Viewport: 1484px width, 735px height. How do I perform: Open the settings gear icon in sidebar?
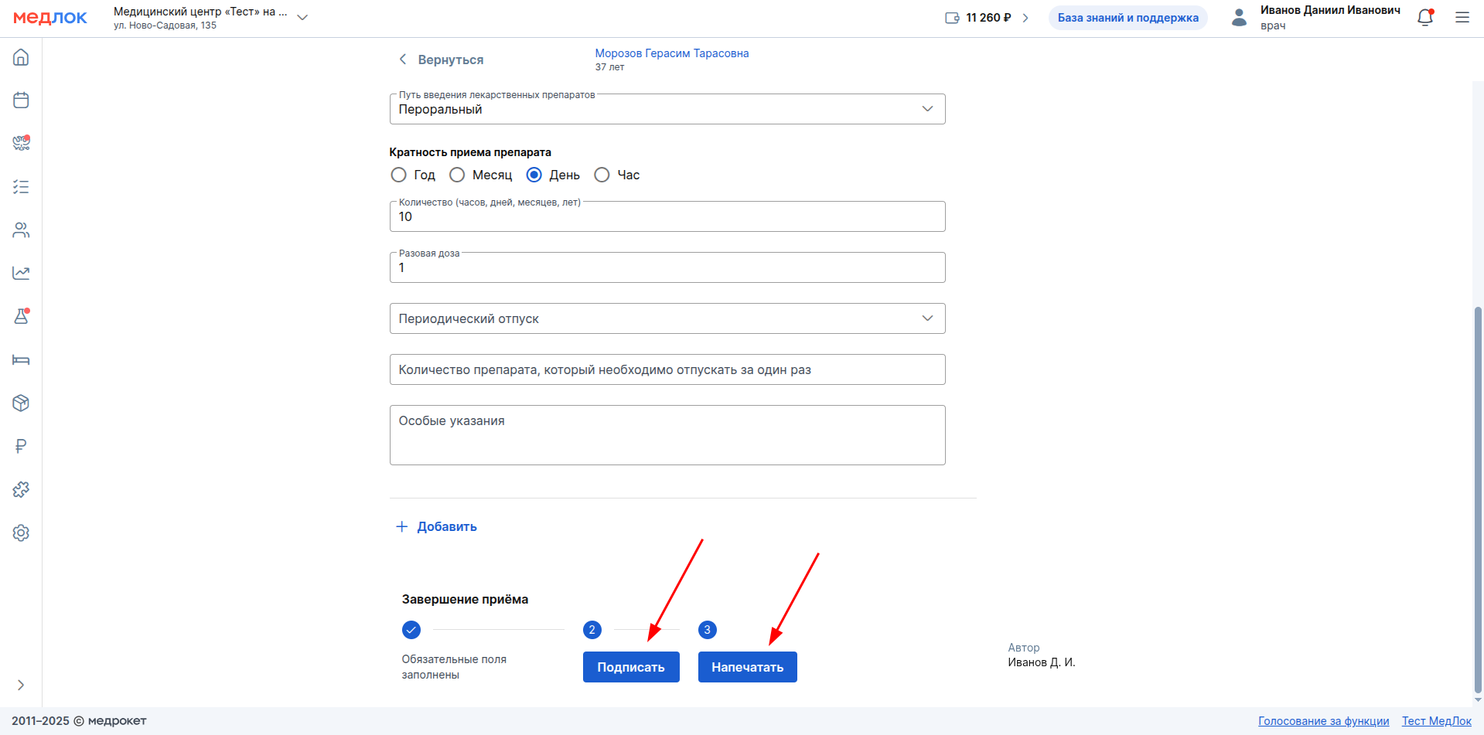coord(21,533)
